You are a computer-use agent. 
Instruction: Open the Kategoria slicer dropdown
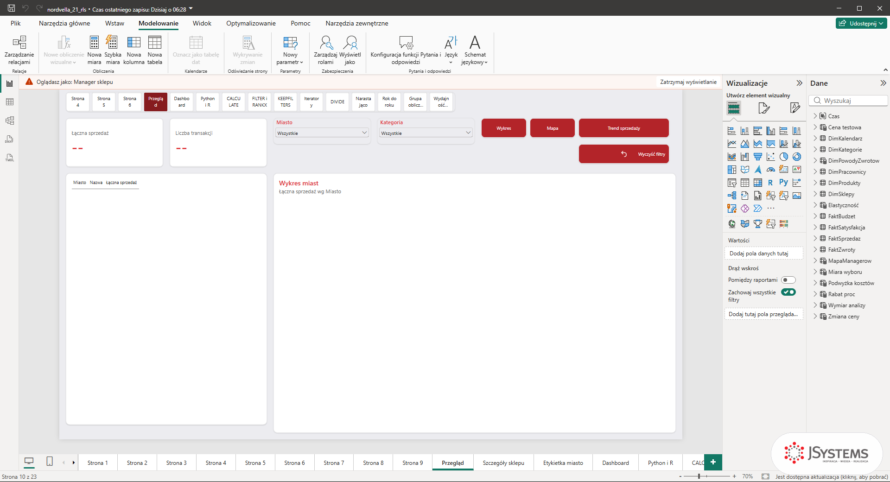coord(426,133)
